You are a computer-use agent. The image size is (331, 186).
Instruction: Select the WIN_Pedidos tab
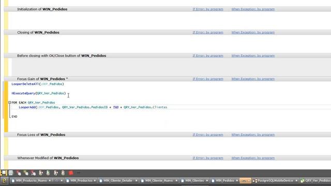pyautogui.click(x=224, y=180)
